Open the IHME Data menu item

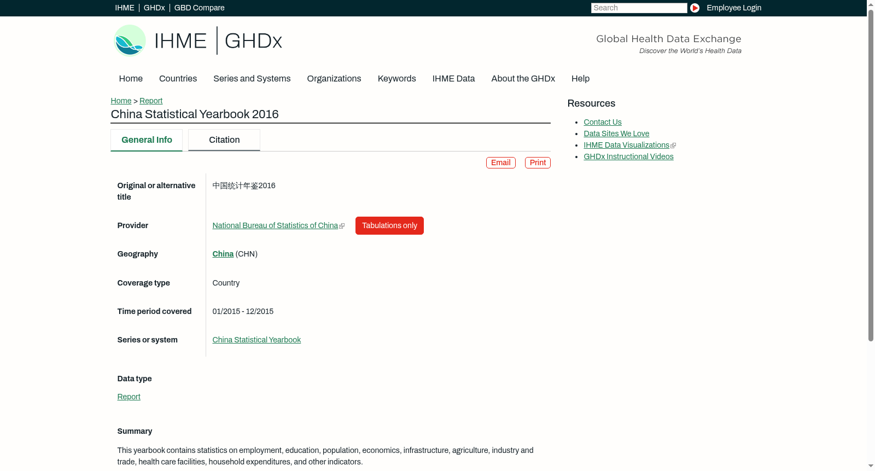453,78
